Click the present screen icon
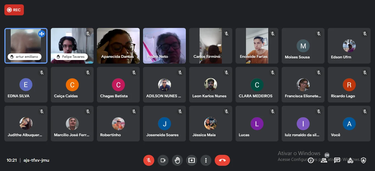The height and width of the screenshot is (171, 375). pos(192,160)
